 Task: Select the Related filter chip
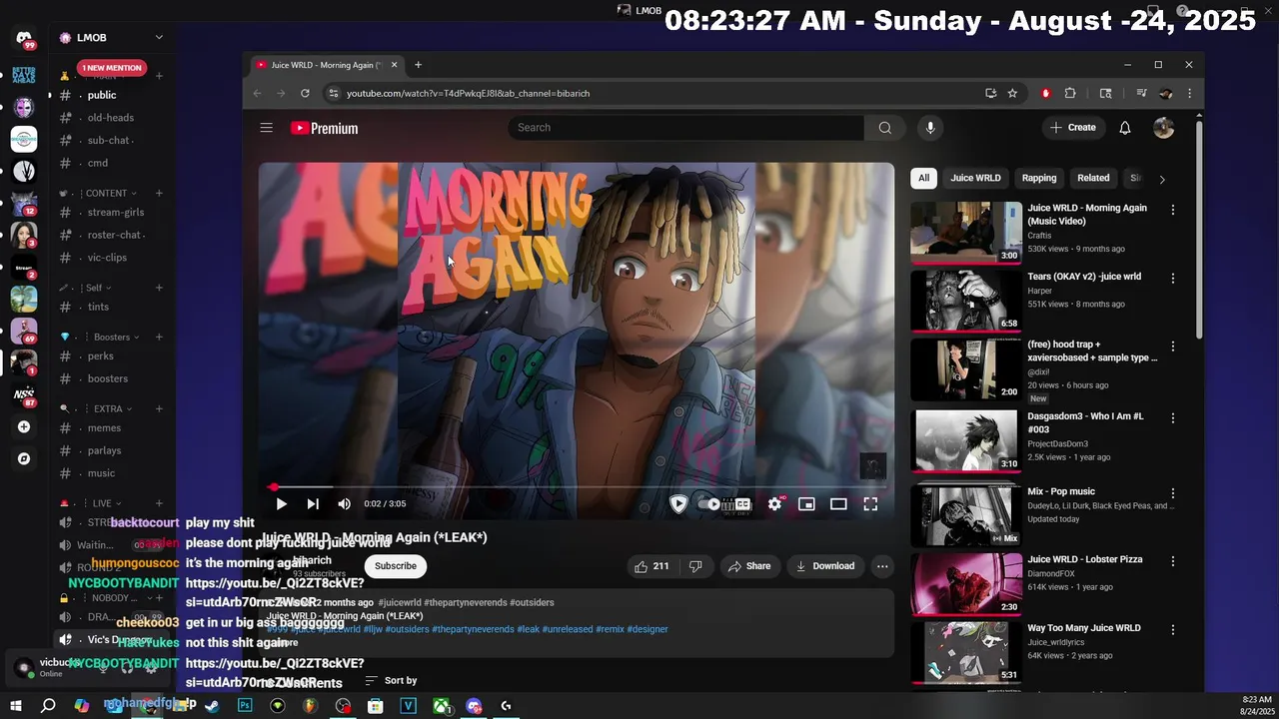tap(1093, 178)
